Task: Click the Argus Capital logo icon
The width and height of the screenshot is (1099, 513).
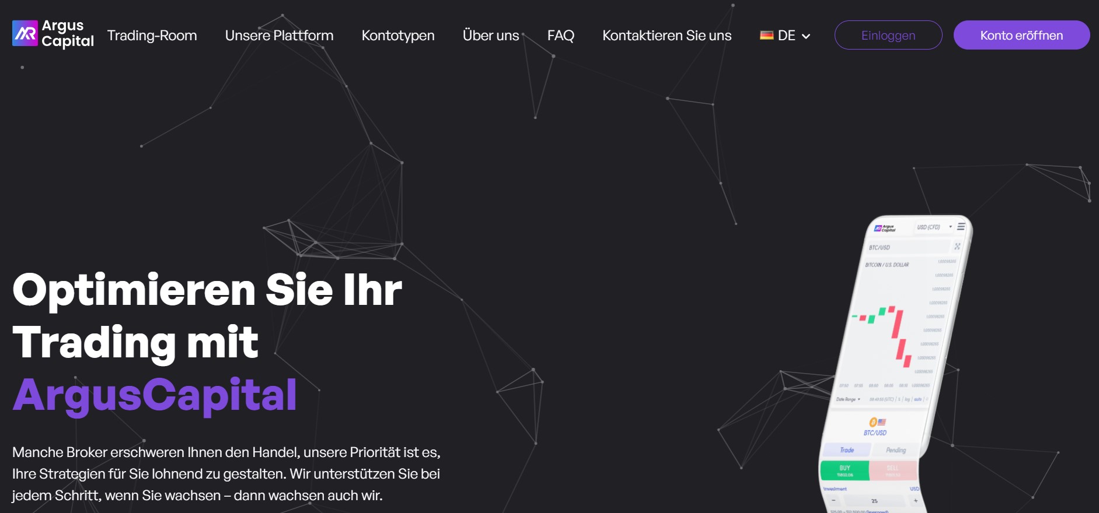Action: 25,34
